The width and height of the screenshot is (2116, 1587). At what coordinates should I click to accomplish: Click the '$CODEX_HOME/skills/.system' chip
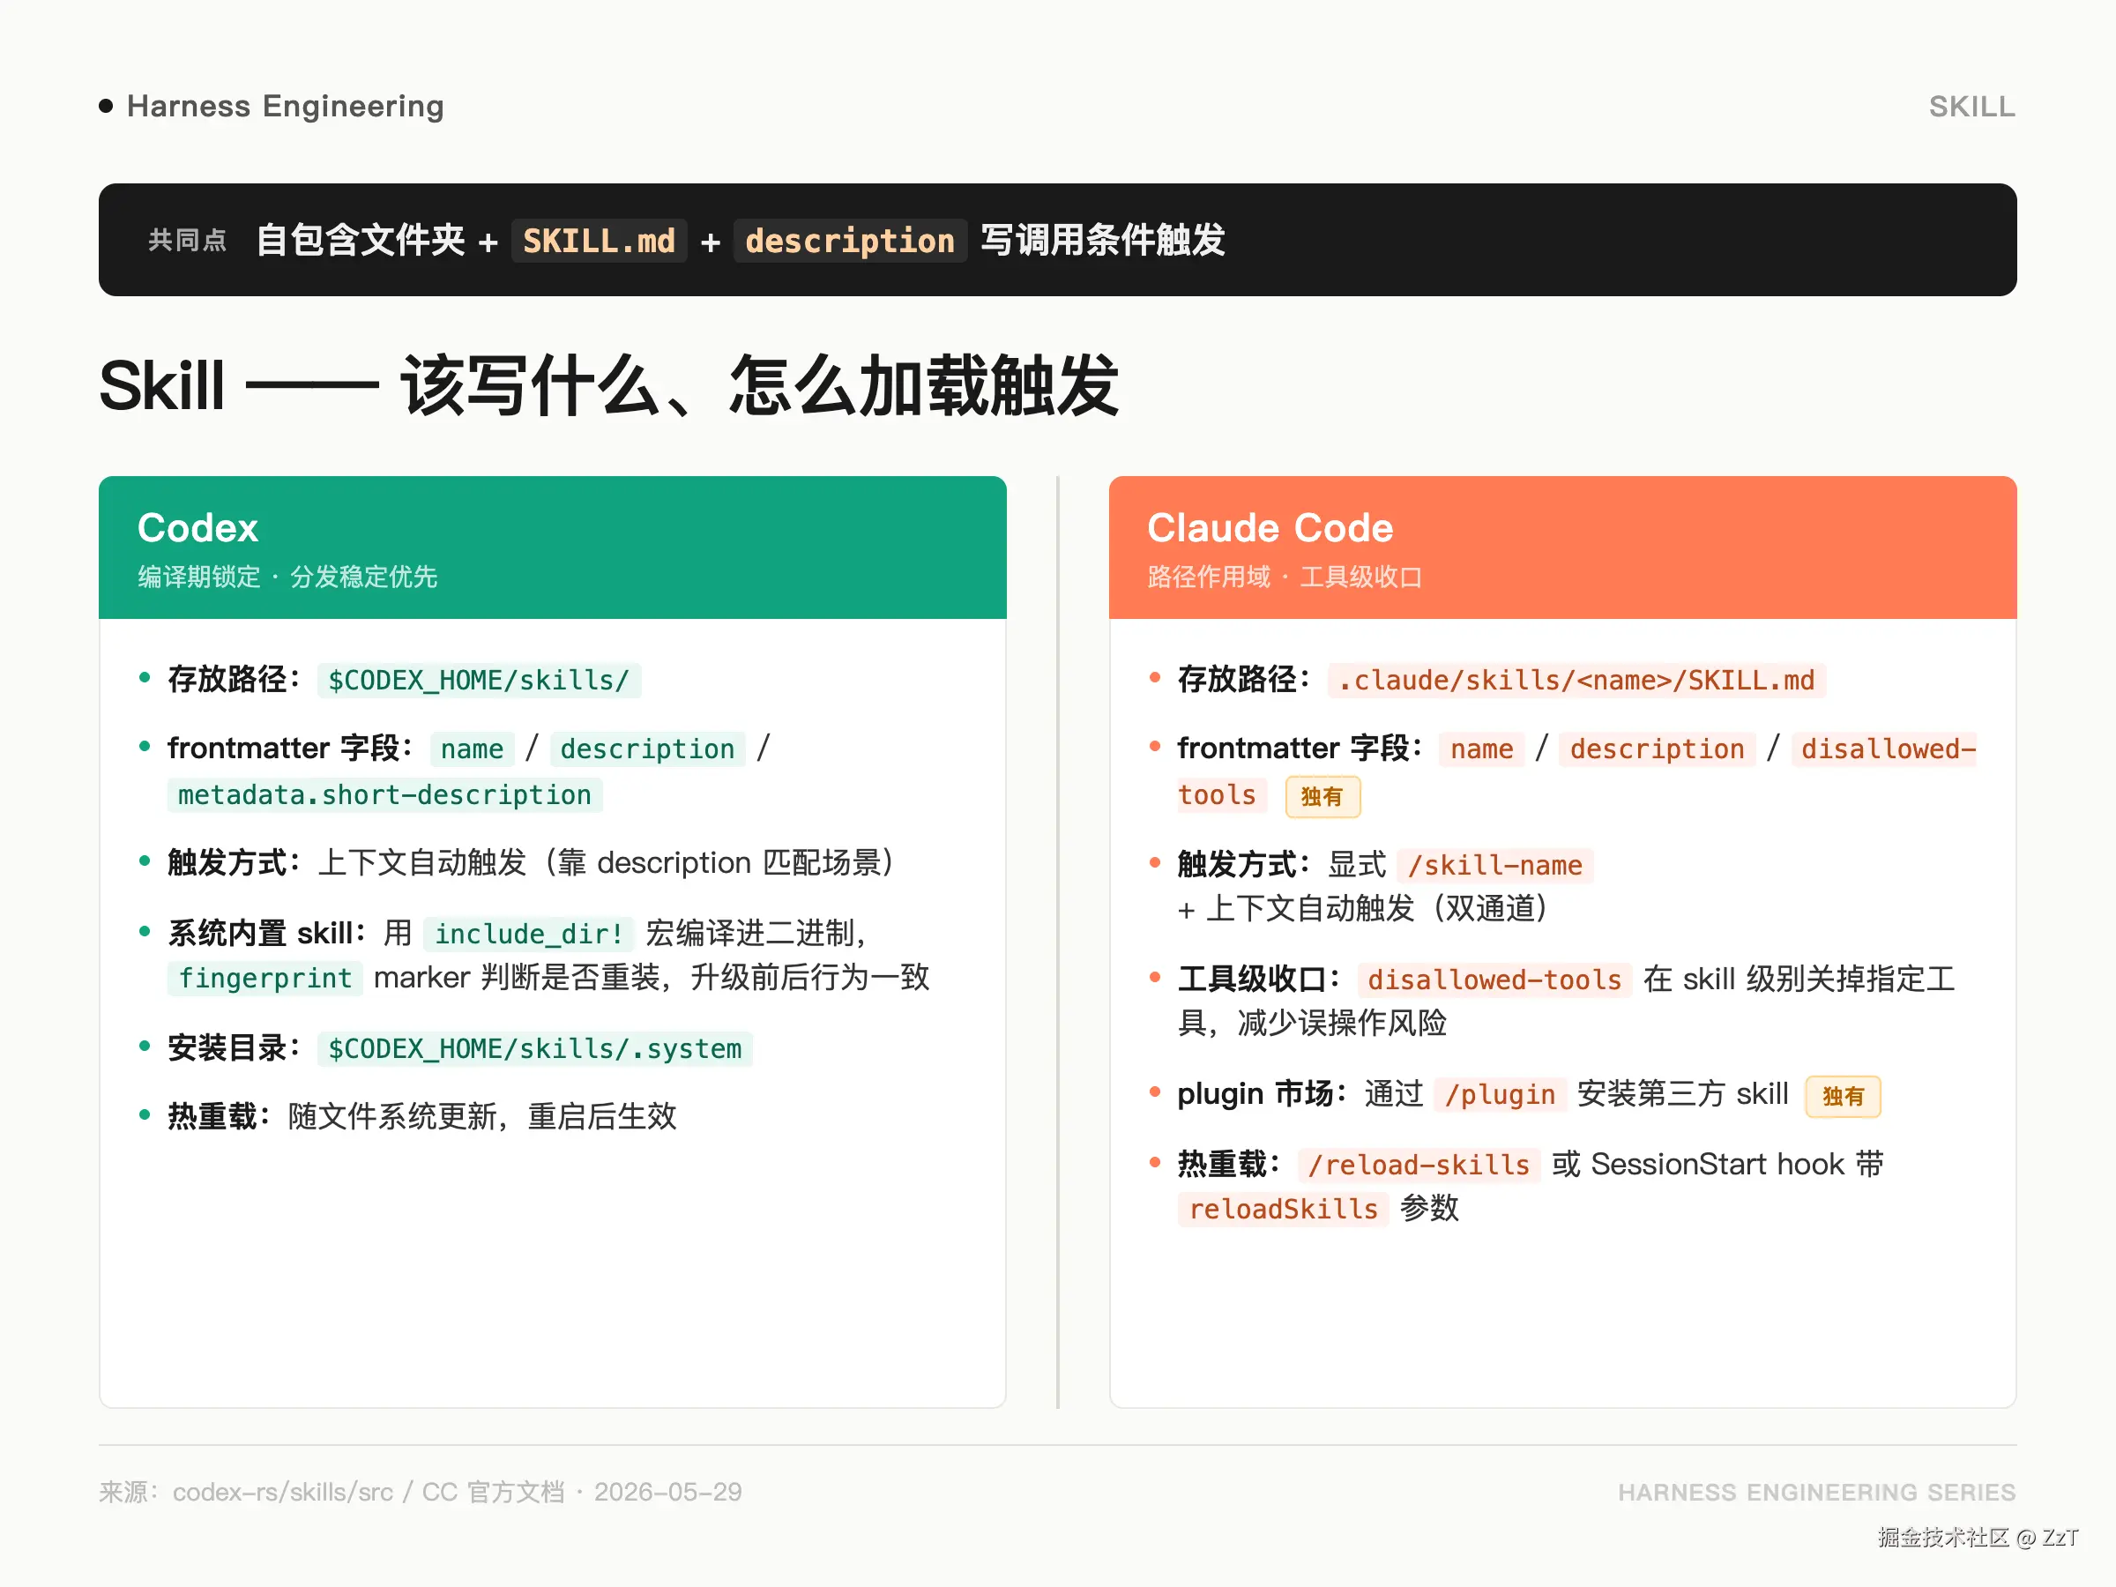coord(535,1048)
